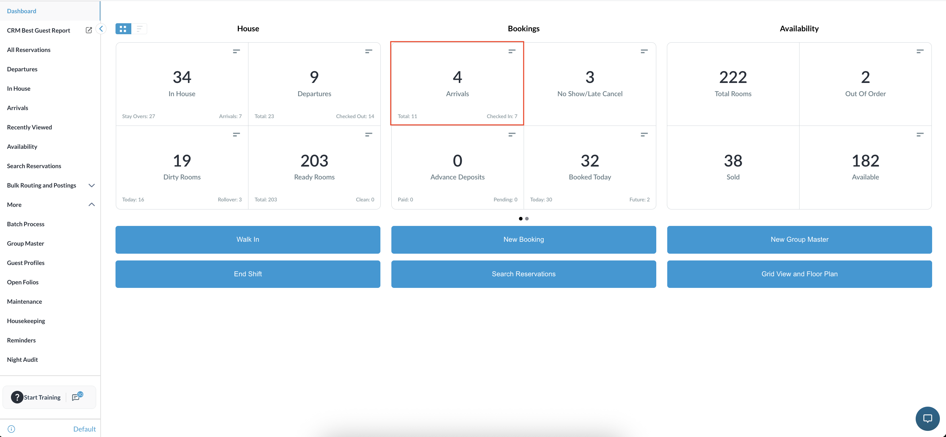Viewport: 946px width, 437px height.
Task: Click 'Total: 11' under Arrivals
Action: [x=407, y=117]
